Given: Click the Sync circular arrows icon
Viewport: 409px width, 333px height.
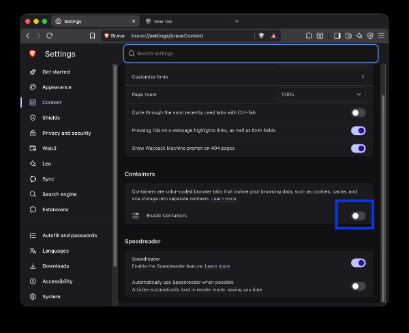Looking at the screenshot, I should pos(33,179).
